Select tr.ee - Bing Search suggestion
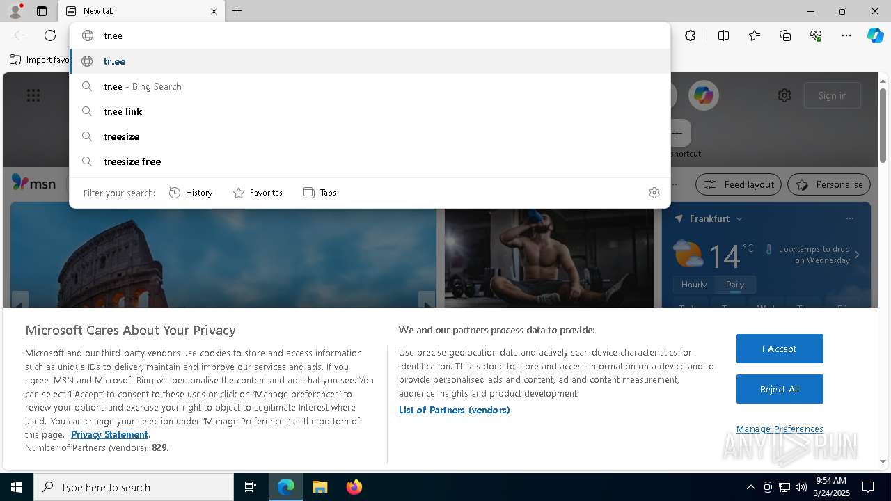 (x=370, y=86)
